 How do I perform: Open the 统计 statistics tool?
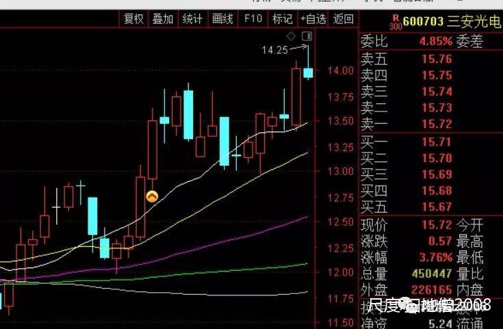click(x=192, y=19)
